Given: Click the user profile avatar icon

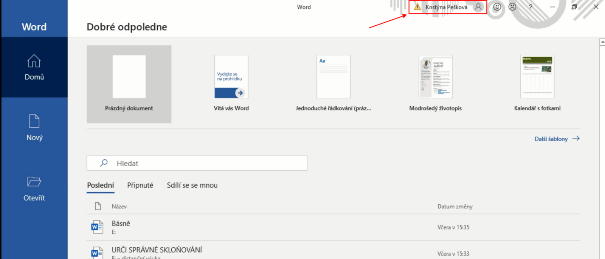Looking at the screenshot, I should [x=478, y=7].
